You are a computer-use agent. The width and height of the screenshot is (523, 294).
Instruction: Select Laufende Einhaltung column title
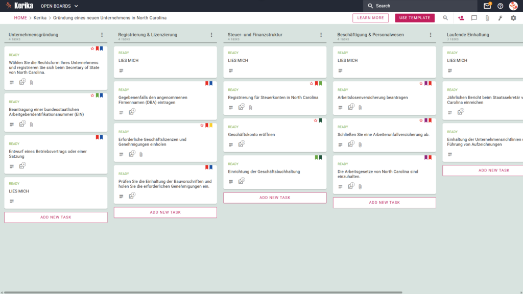[468, 35]
